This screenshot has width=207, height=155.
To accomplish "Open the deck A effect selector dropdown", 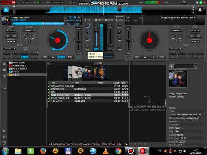I will coord(30,31).
